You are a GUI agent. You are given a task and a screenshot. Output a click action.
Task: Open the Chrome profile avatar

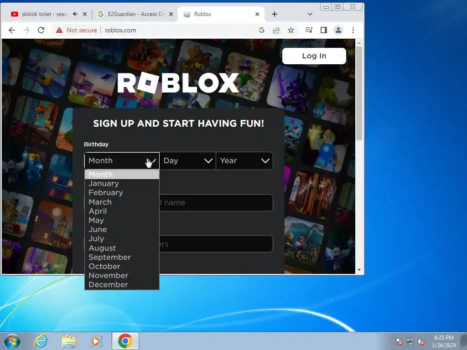338,30
